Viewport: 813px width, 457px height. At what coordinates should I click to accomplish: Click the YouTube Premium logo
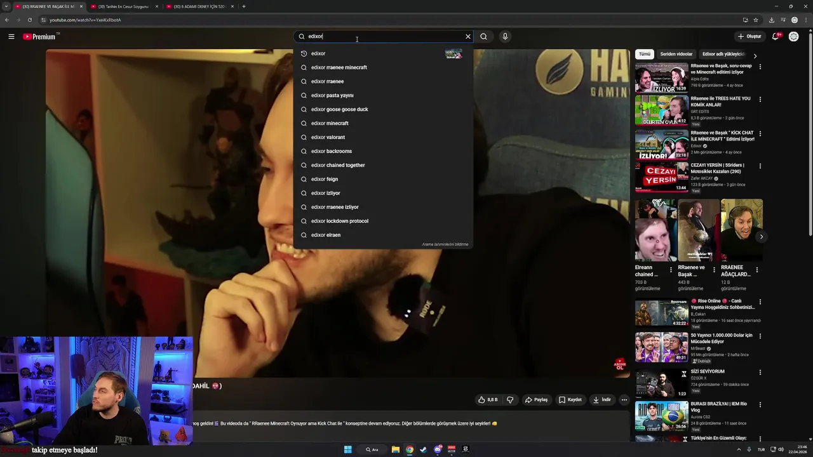[x=41, y=36]
